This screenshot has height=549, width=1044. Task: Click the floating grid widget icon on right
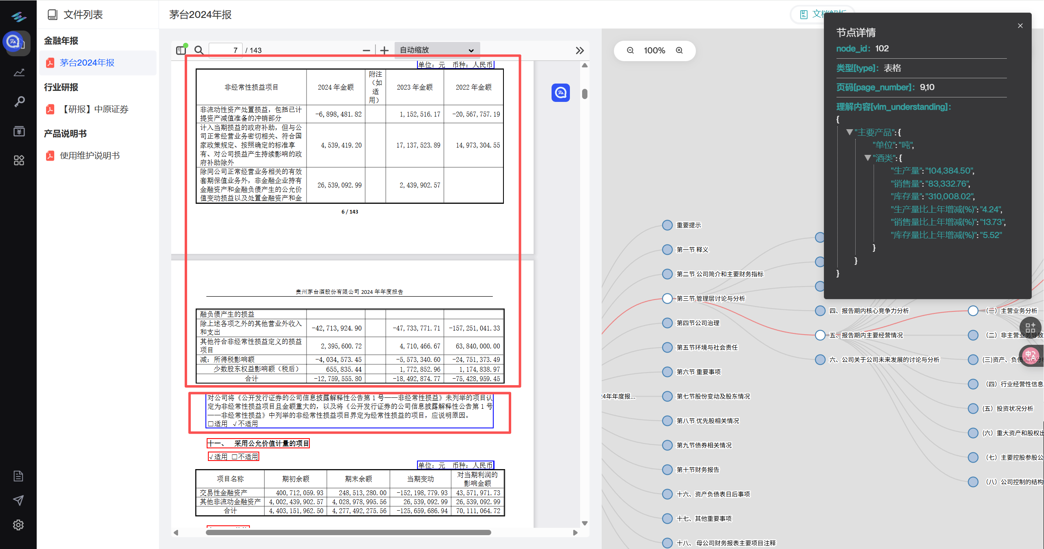1031,327
